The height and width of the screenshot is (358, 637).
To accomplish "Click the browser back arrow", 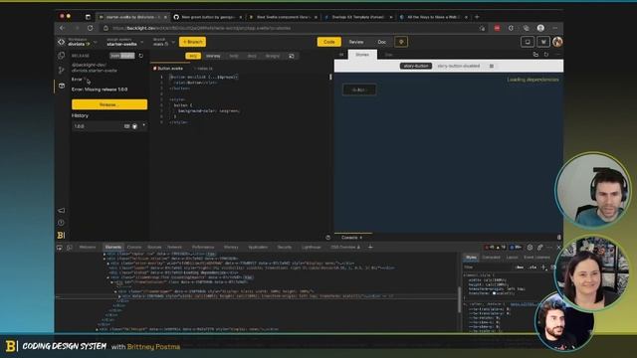I will (62, 28).
